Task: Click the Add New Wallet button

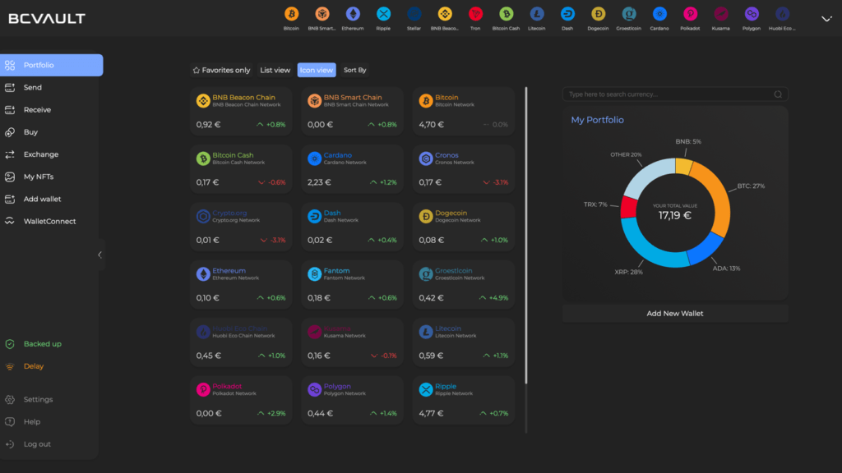Action: (675, 313)
